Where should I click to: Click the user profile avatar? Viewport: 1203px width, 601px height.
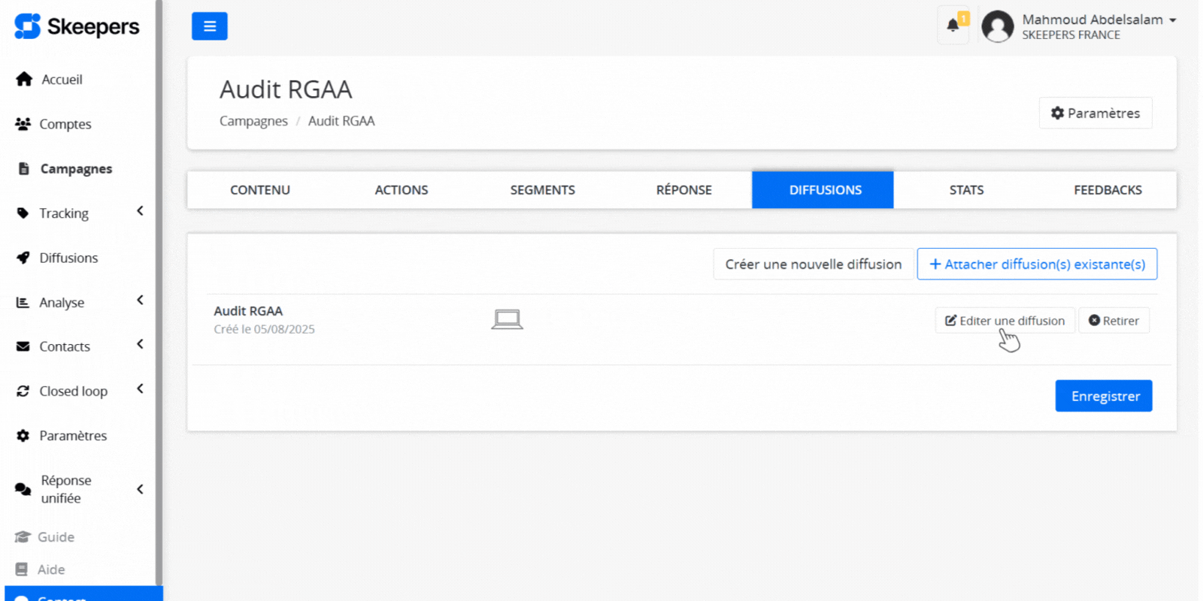(997, 27)
